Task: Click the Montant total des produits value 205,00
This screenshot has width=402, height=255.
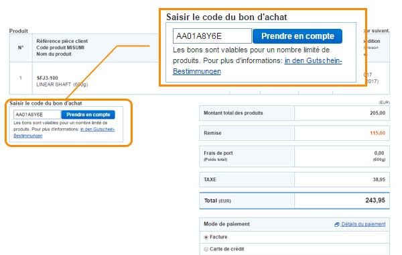Action: point(377,113)
